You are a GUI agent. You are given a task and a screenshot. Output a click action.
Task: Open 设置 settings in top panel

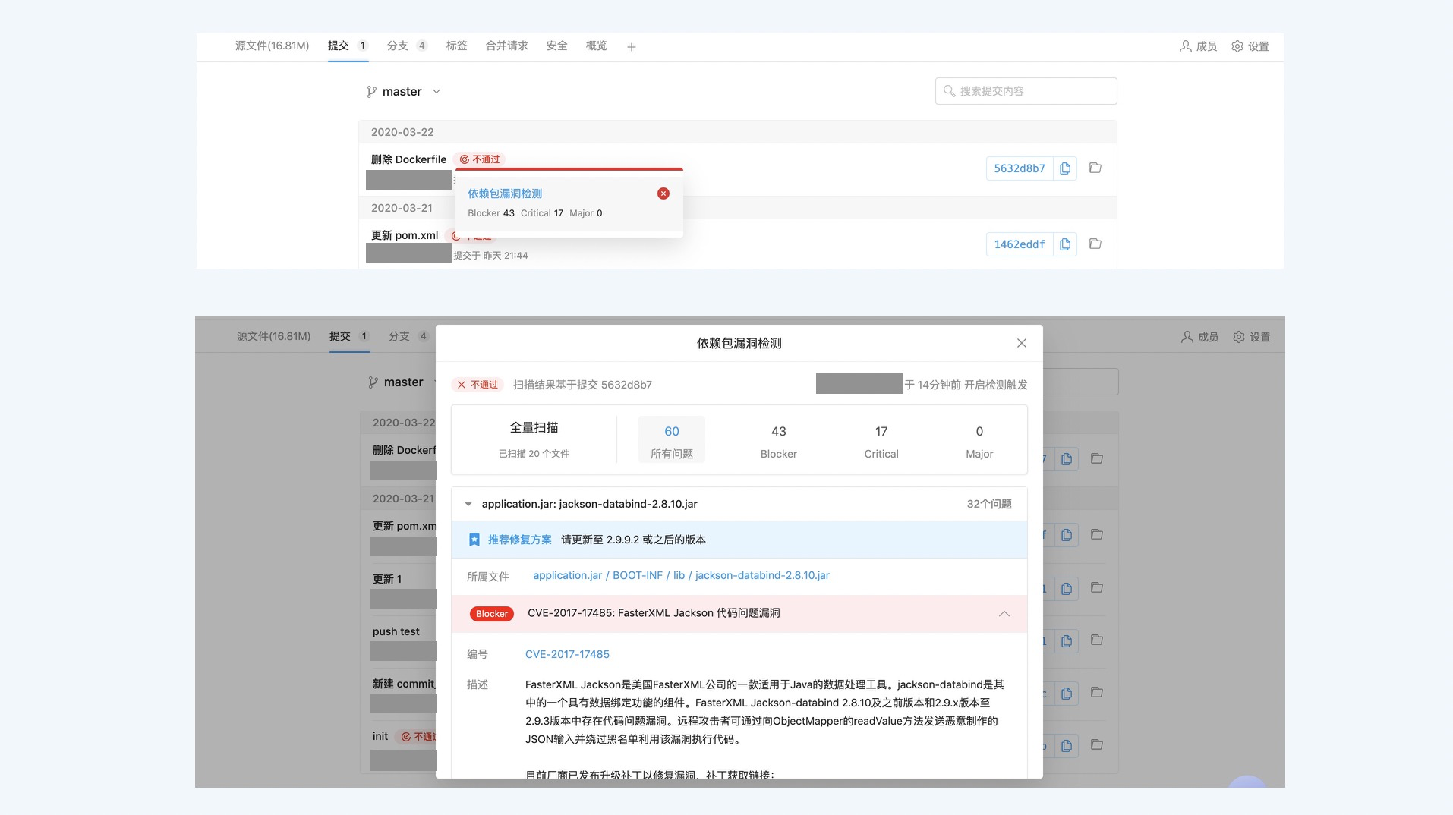(x=1250, y=46)
